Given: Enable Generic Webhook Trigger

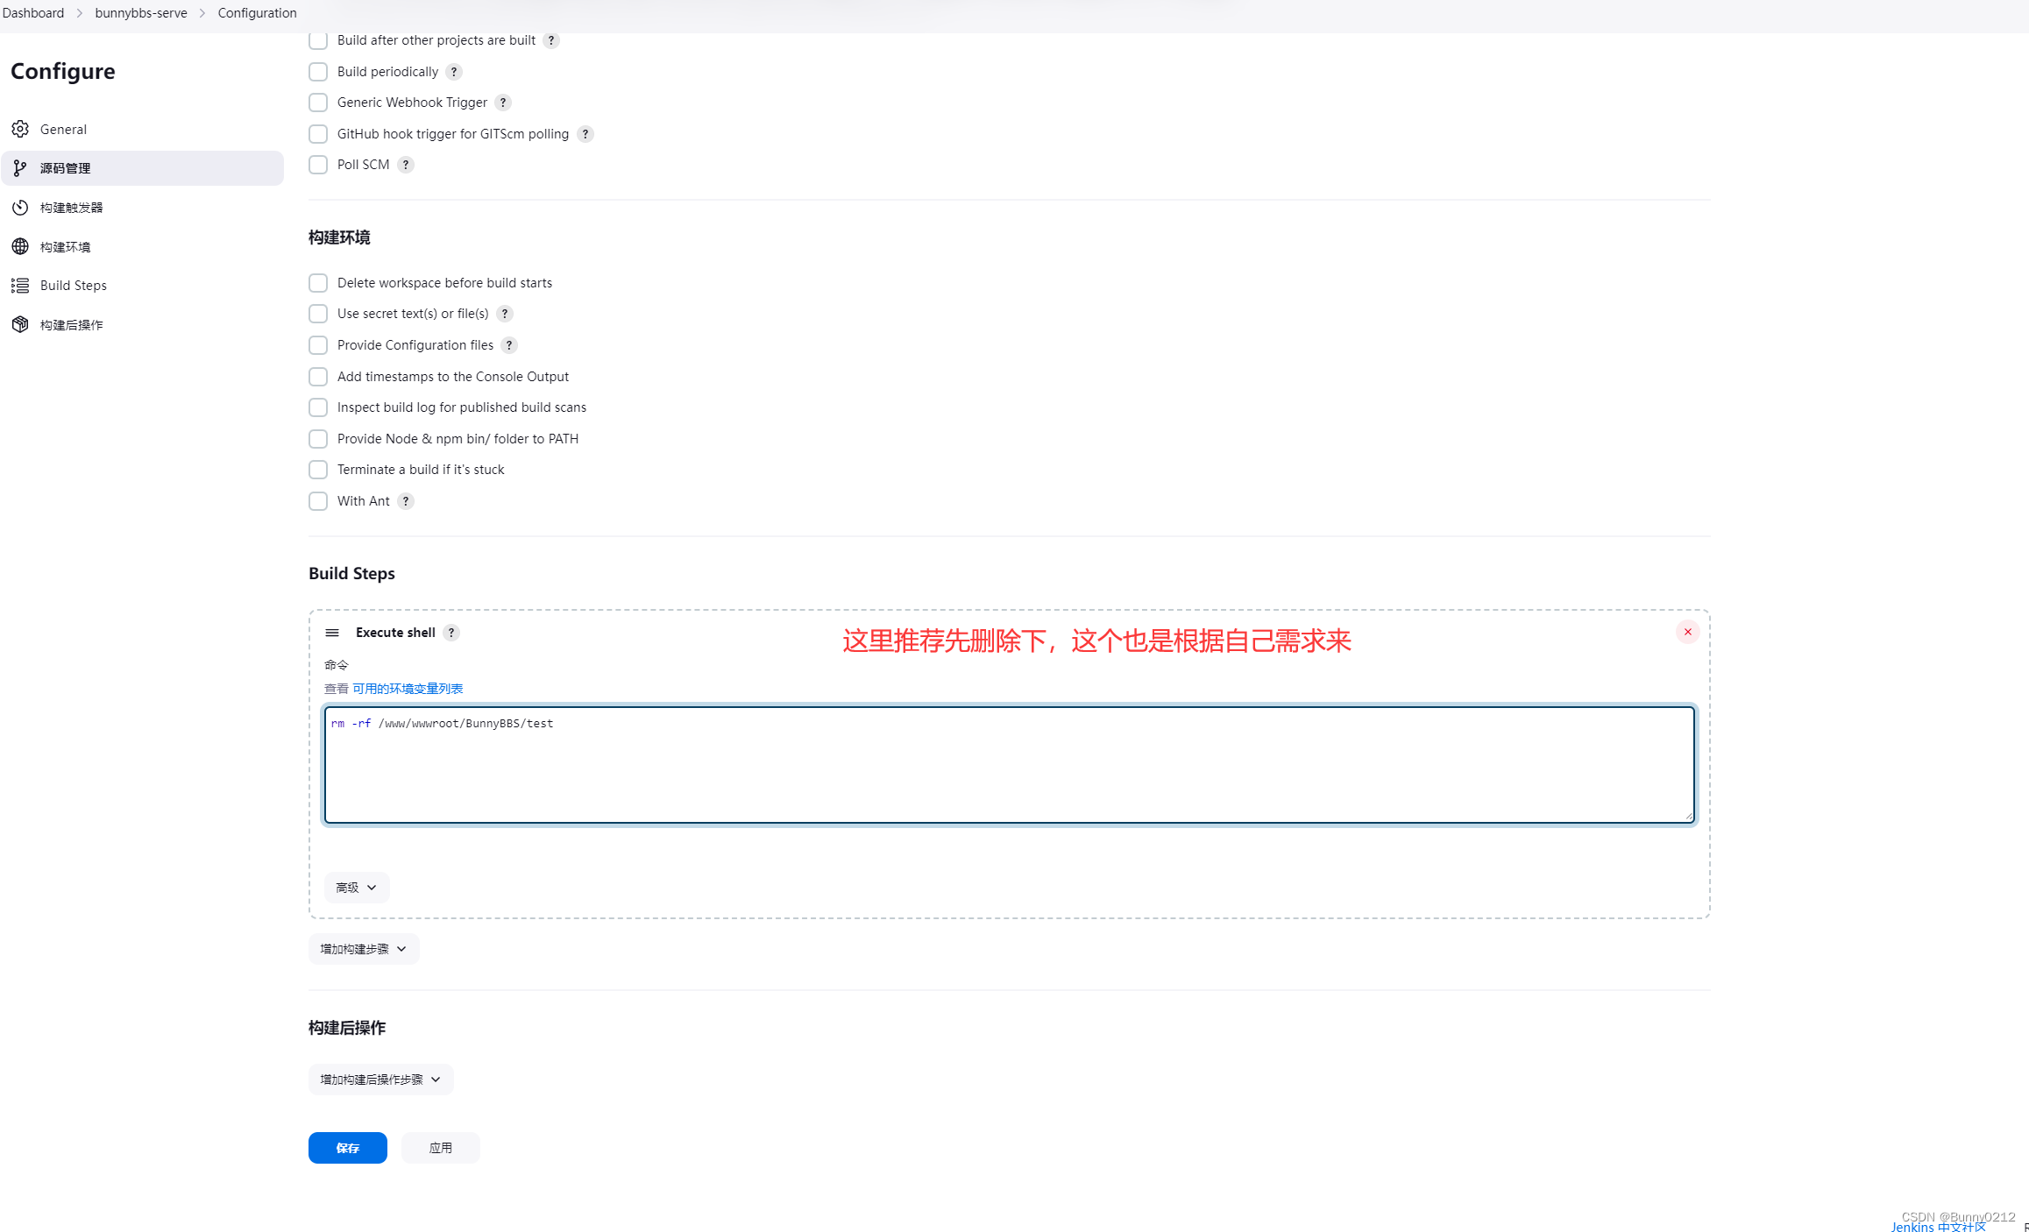Looking at the screenshot, I should 318,103.
